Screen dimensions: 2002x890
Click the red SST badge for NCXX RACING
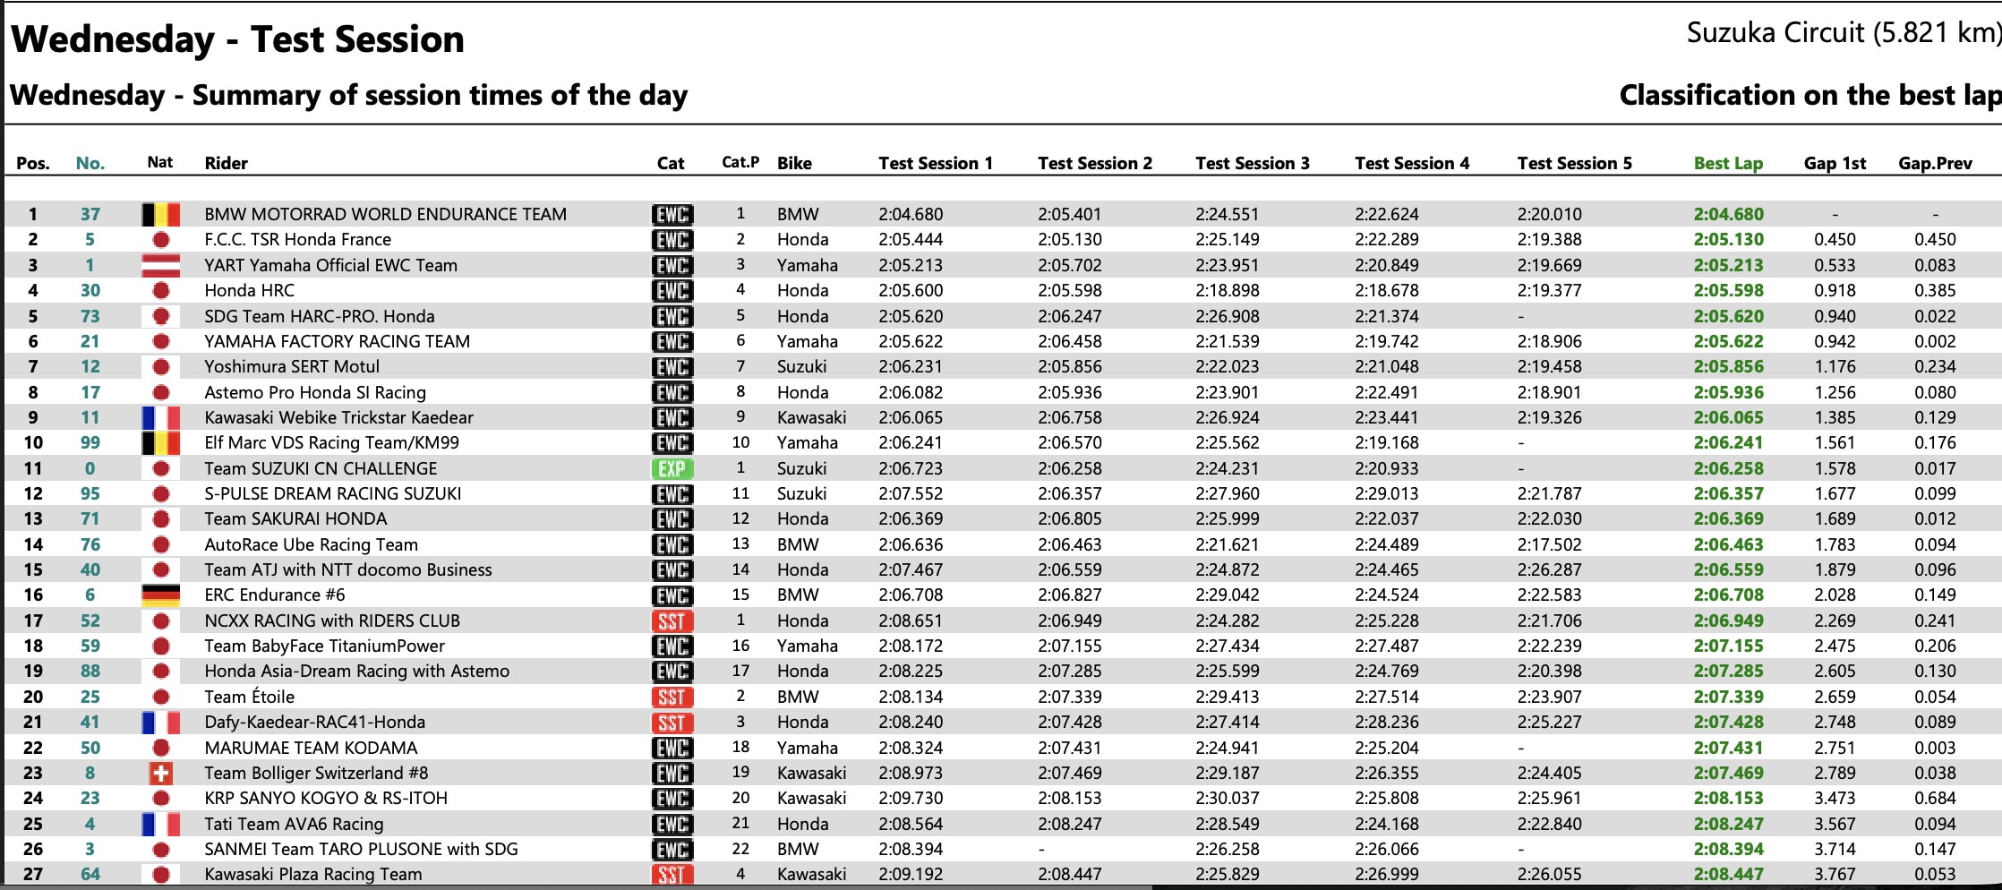(x=672, y=620)
